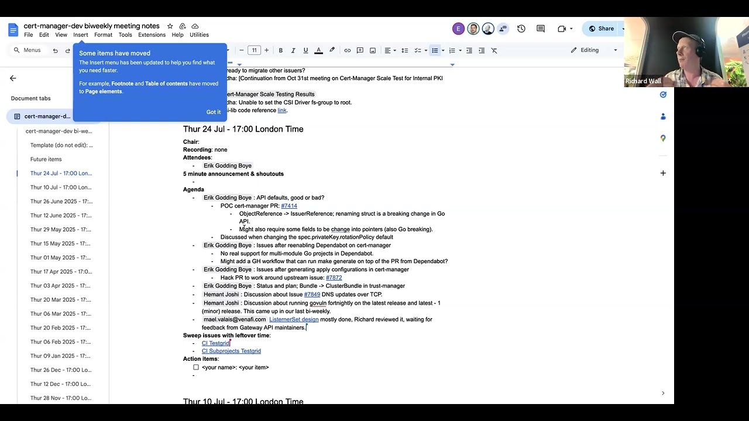
Task: Open the Google Maps side panel icon
Action: [663, 138]
